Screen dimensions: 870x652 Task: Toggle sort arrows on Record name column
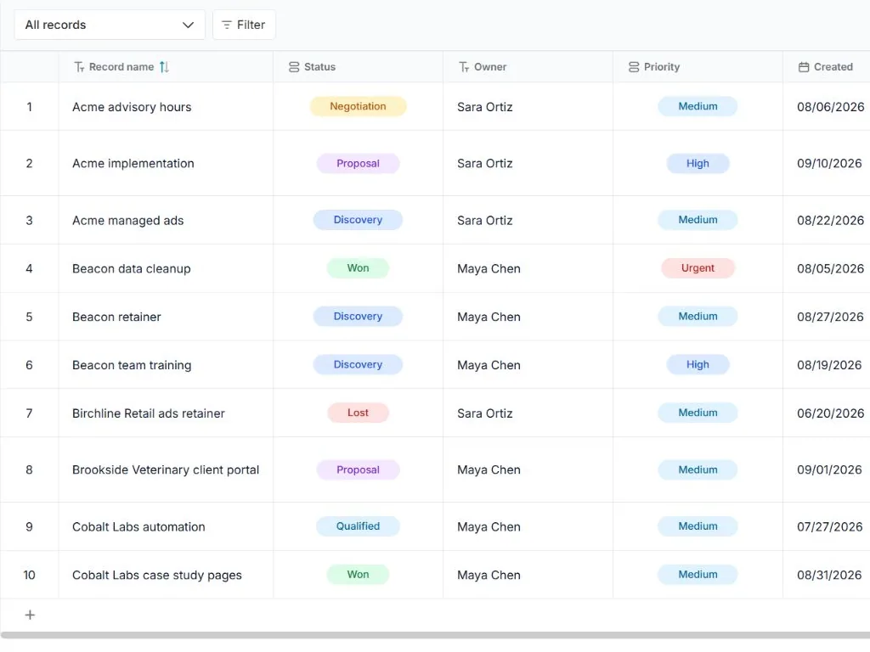click(164, 67)
